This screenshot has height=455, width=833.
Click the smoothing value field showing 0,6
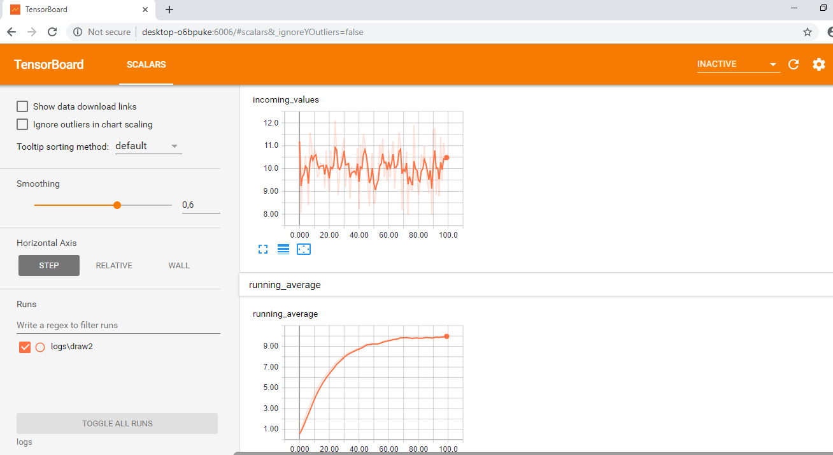click(x=201, y=205)
